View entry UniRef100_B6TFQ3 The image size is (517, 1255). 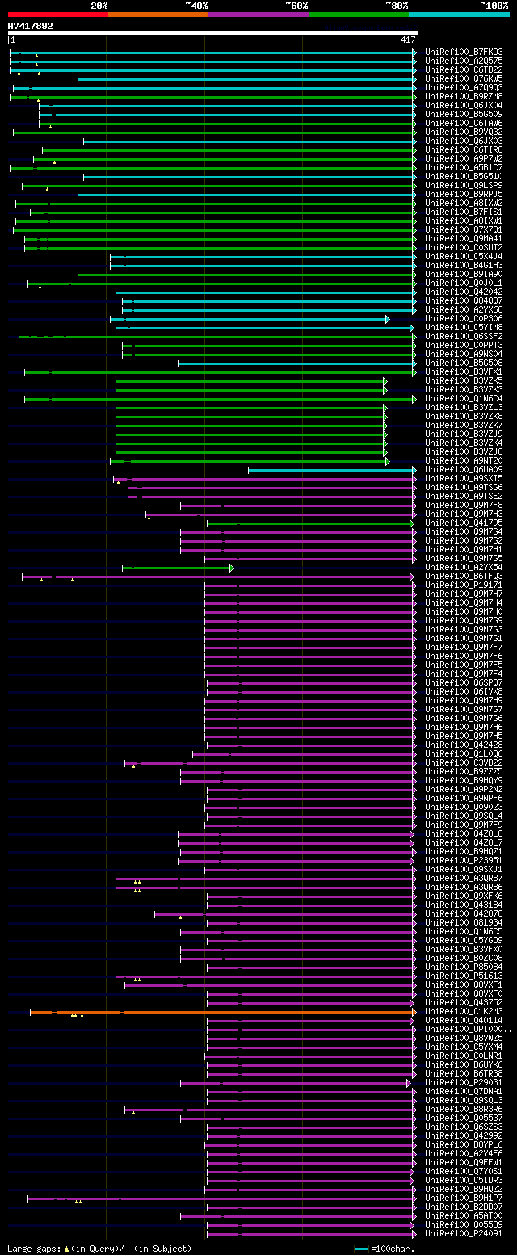(x=464, y=576)
